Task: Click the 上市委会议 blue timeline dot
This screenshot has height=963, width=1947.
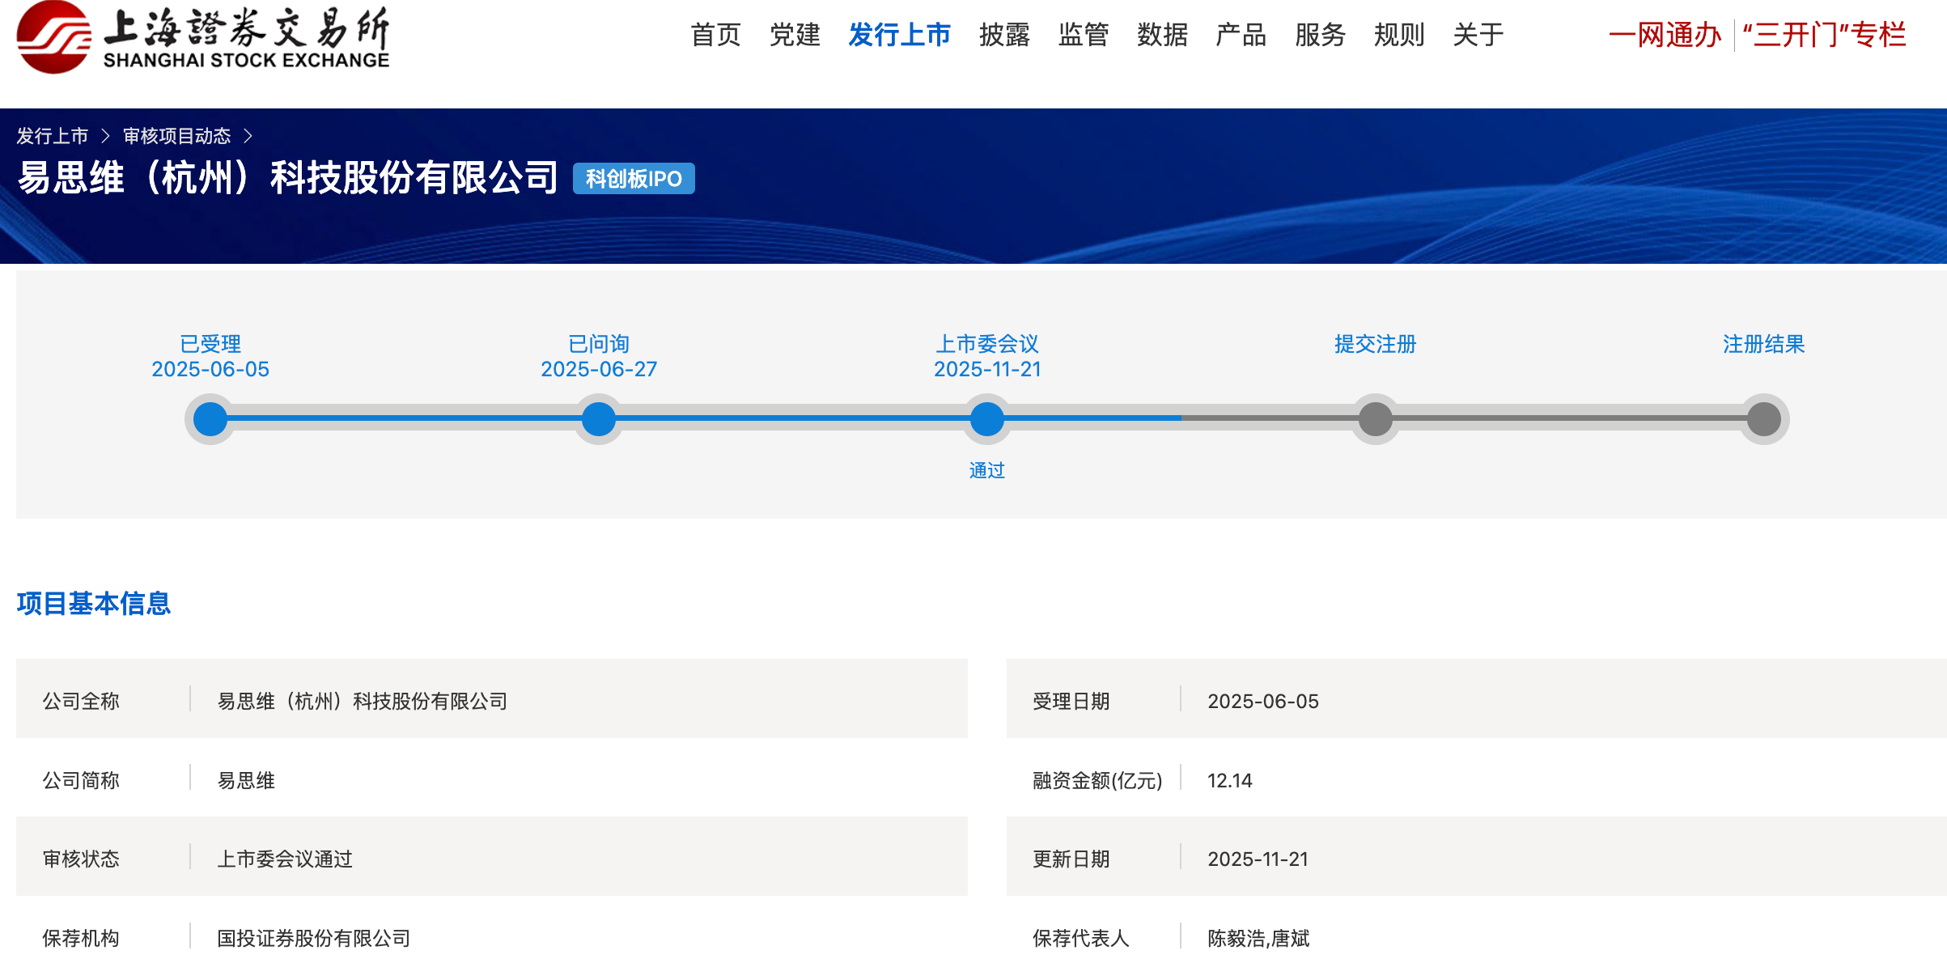Action: point(987,419)
